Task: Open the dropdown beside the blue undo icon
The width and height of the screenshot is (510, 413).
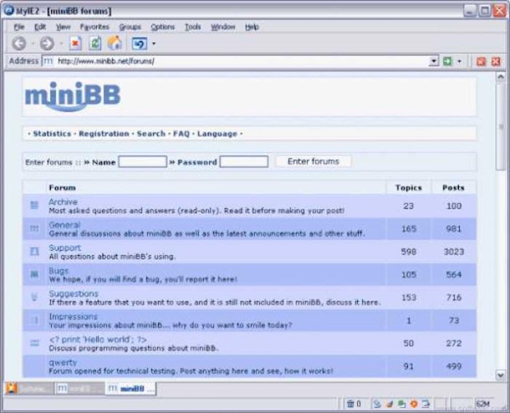Action: (152, 42)
